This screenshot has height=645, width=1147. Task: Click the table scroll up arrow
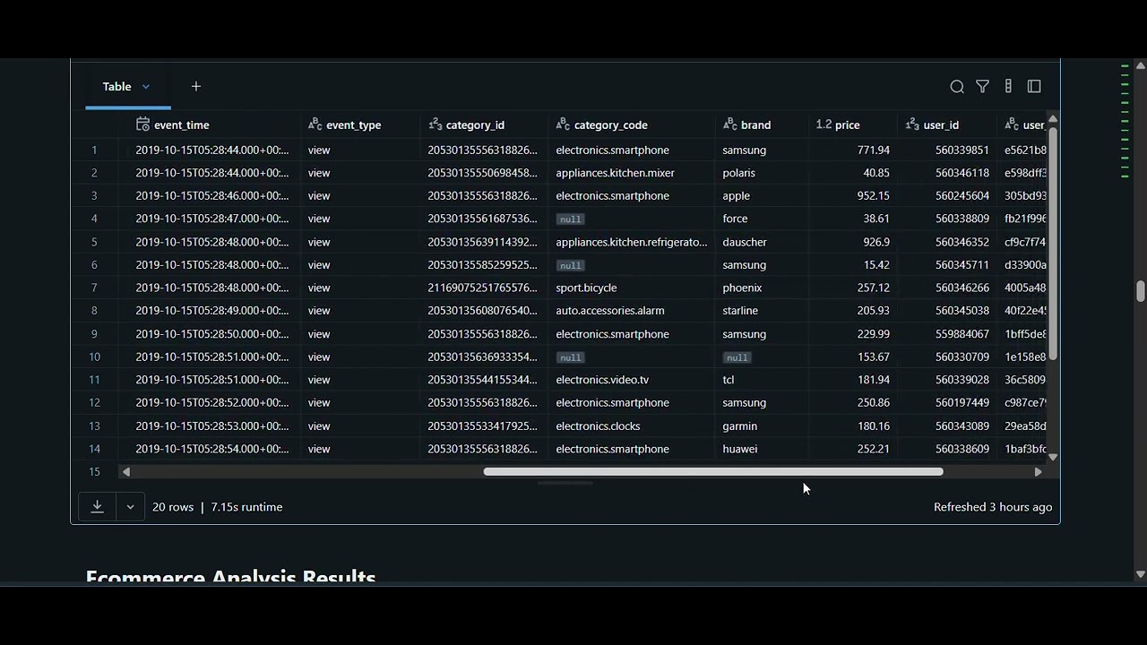point(1053,119)
